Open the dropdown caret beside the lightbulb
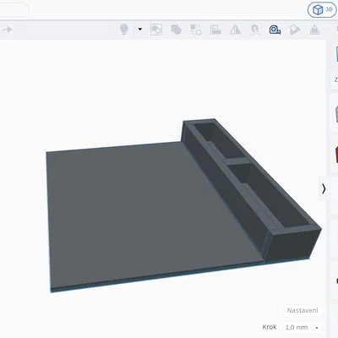 140,29
